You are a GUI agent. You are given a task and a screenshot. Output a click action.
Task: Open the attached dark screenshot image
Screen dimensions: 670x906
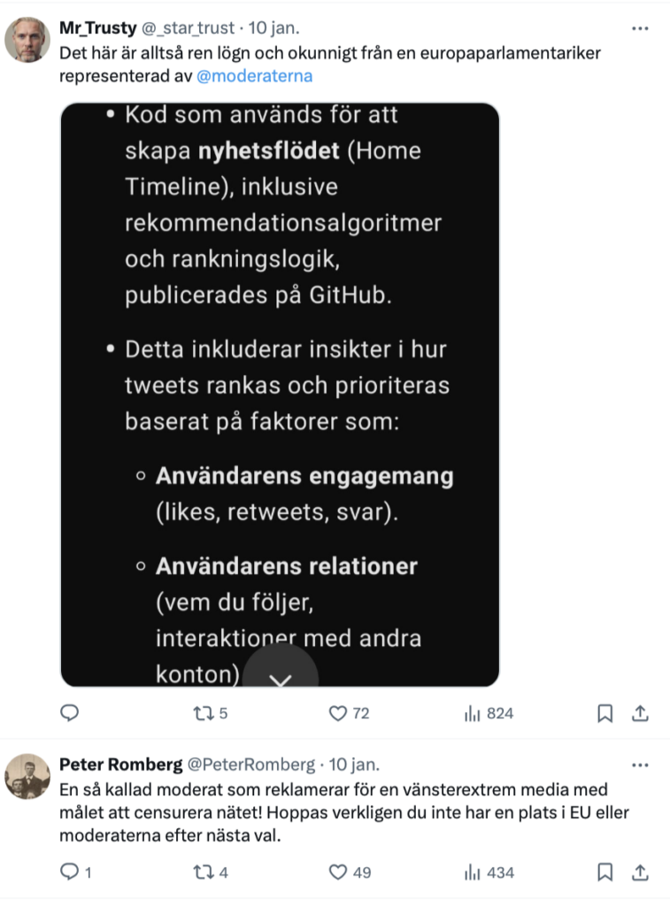click(x=280, y=354)
